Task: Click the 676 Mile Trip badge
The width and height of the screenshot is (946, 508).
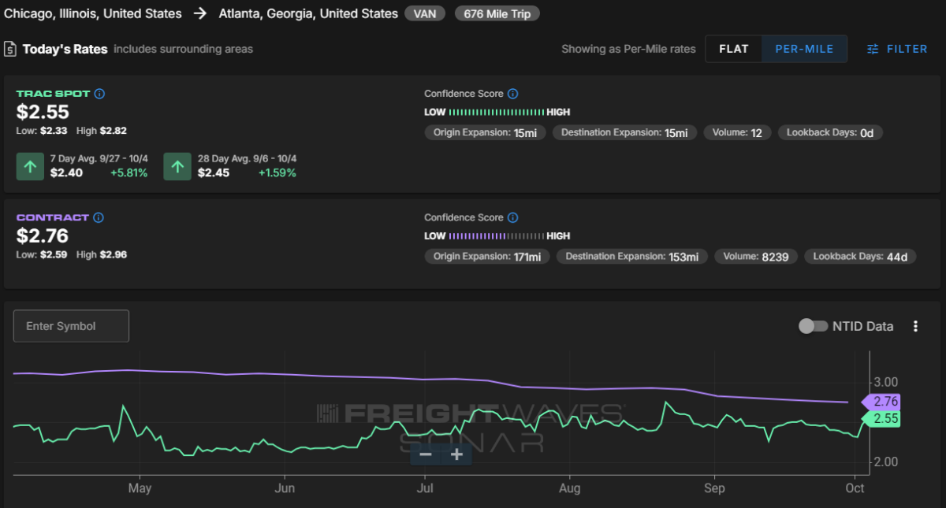Action: (497, 14)
